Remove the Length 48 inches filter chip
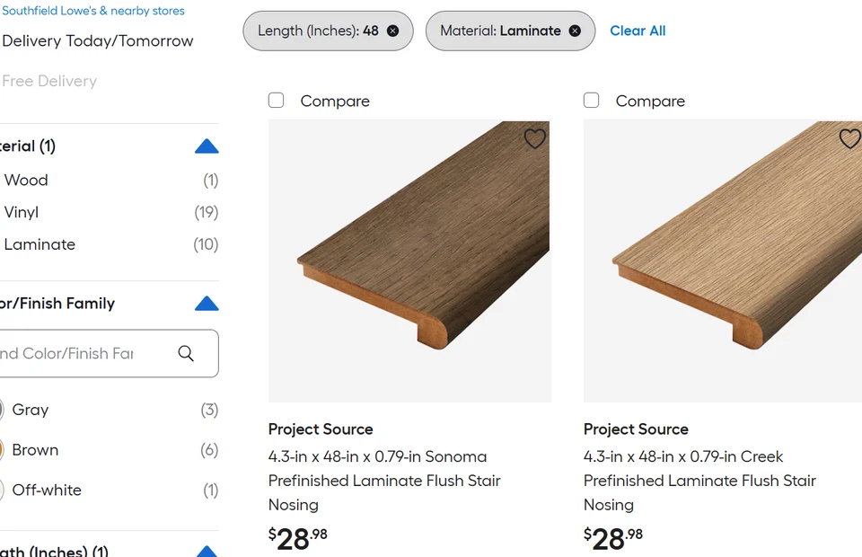 click(x=392, y=31)
